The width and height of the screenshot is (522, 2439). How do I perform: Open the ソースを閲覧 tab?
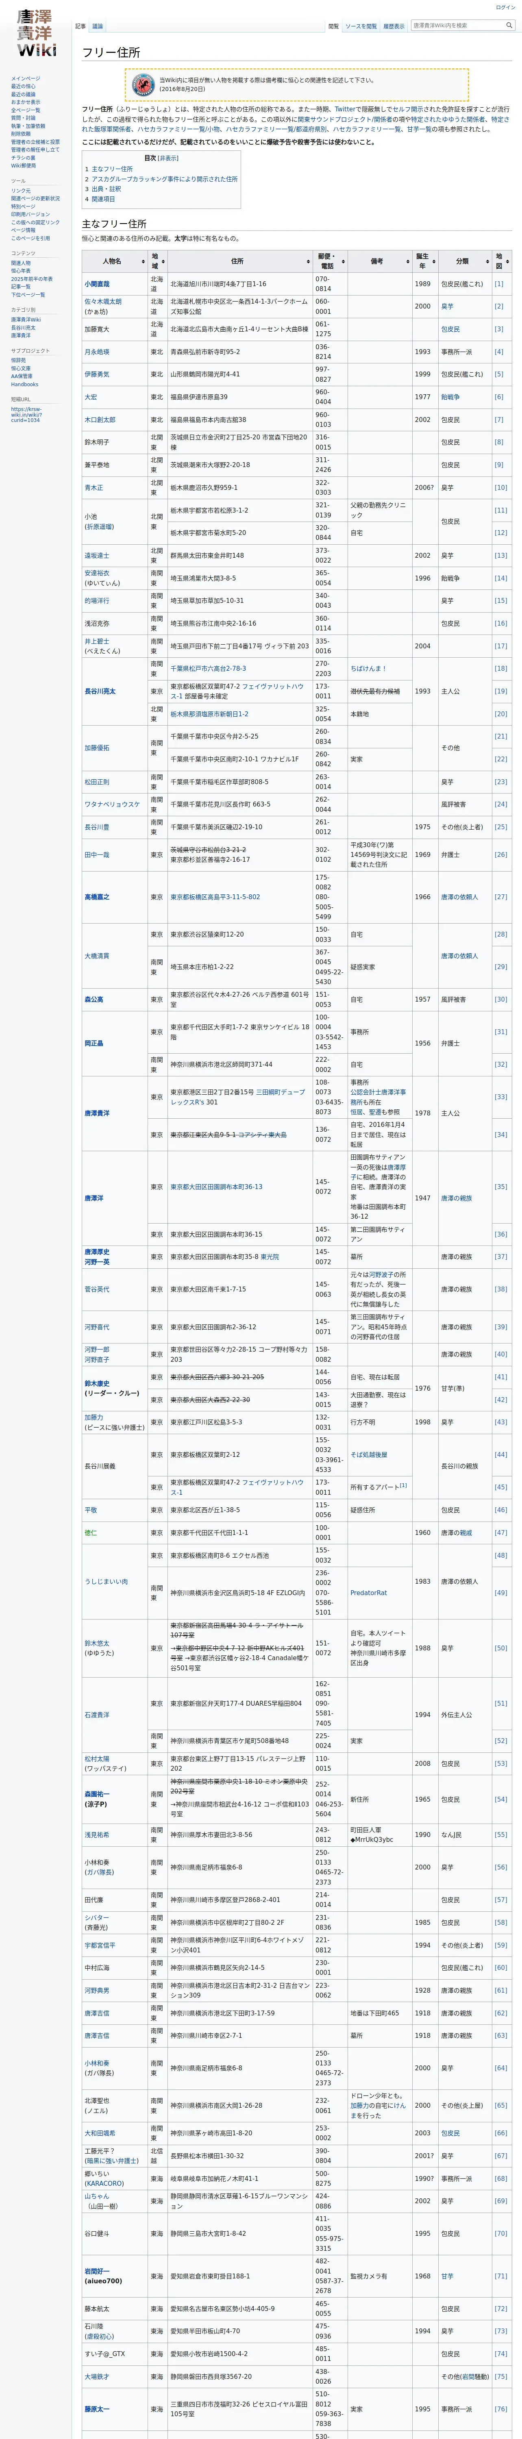click(361, 26)
